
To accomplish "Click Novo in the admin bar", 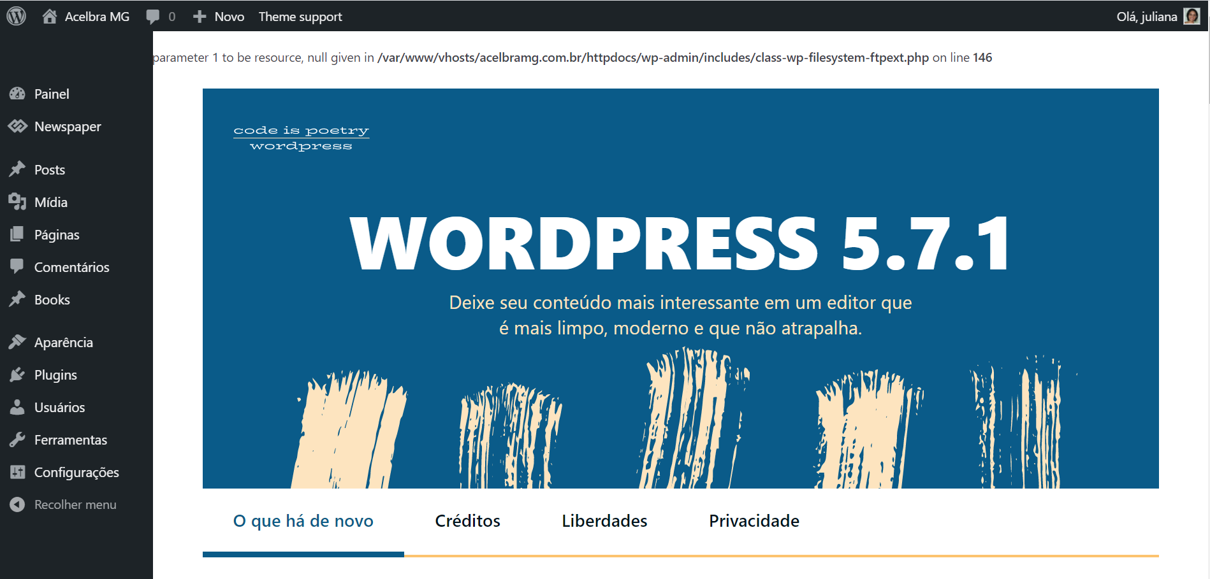I will pyautogui.click(x=230, y=17).
